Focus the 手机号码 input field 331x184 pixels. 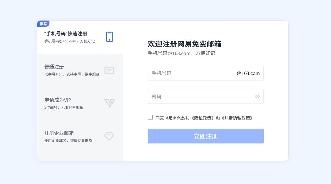190,73
